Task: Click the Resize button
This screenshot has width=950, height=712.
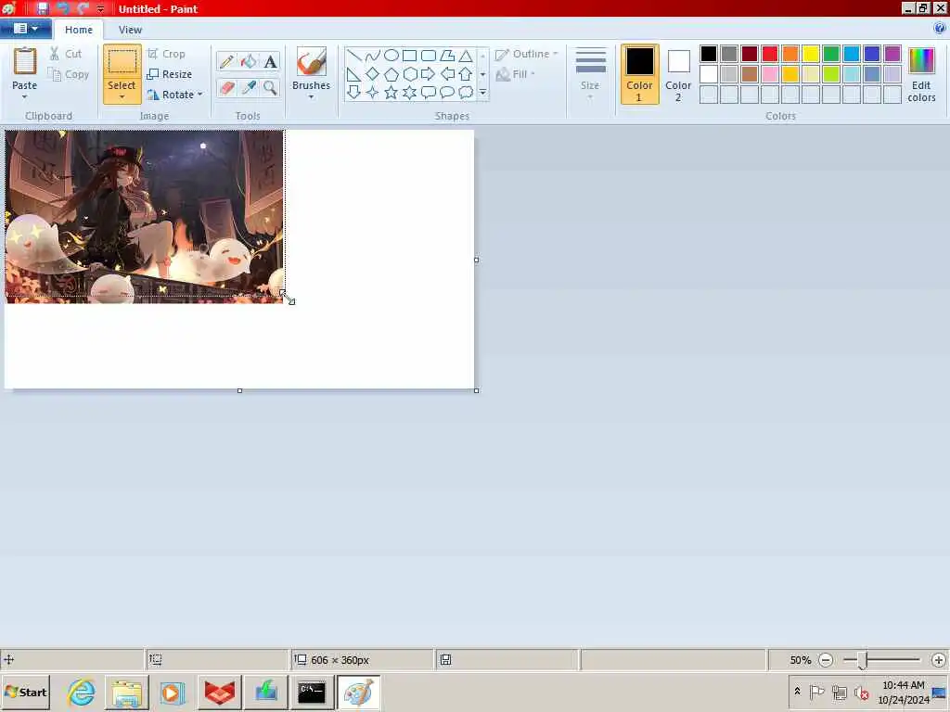Action: pyautogui.click(x=169, y=74)
